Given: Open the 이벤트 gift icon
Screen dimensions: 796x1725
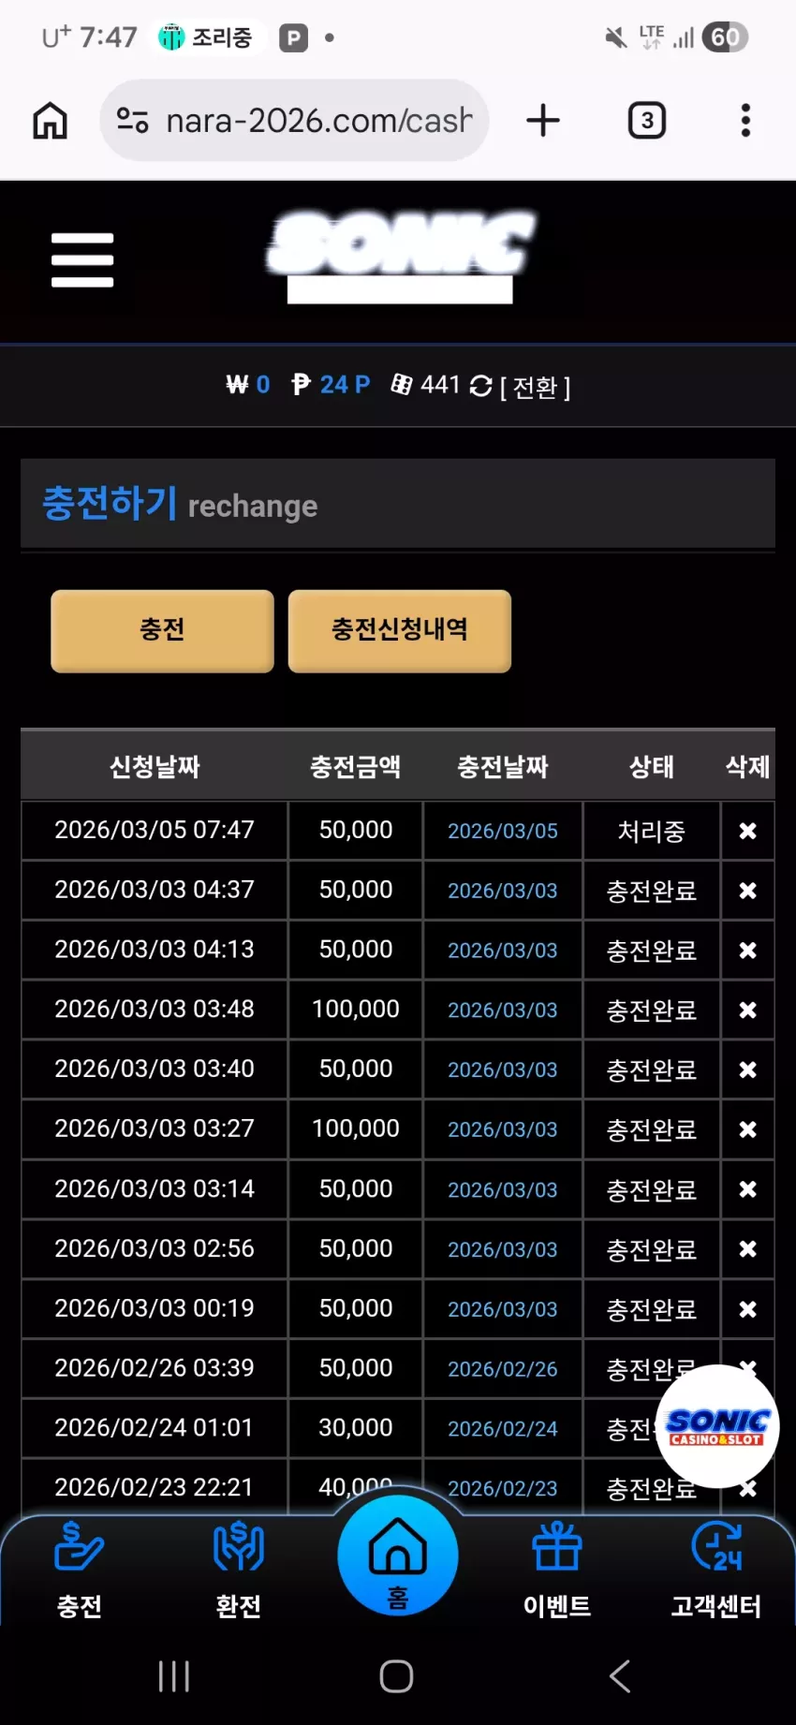Looking at the screenshot, I should (557, 1570).
